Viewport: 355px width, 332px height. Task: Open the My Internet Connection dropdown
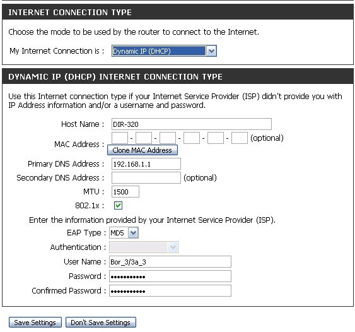click(x=164, y=51)
